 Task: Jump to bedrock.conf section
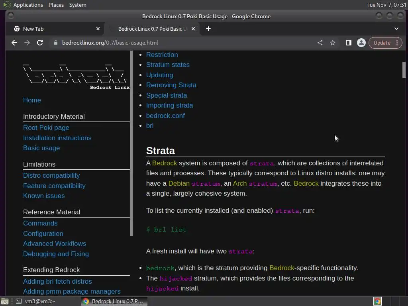pos(165,116)
